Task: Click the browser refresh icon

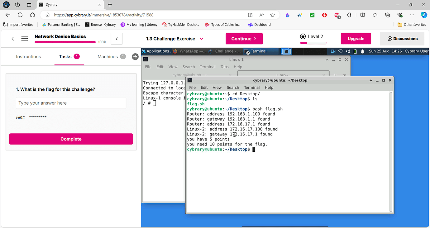Action: (20, 15)
